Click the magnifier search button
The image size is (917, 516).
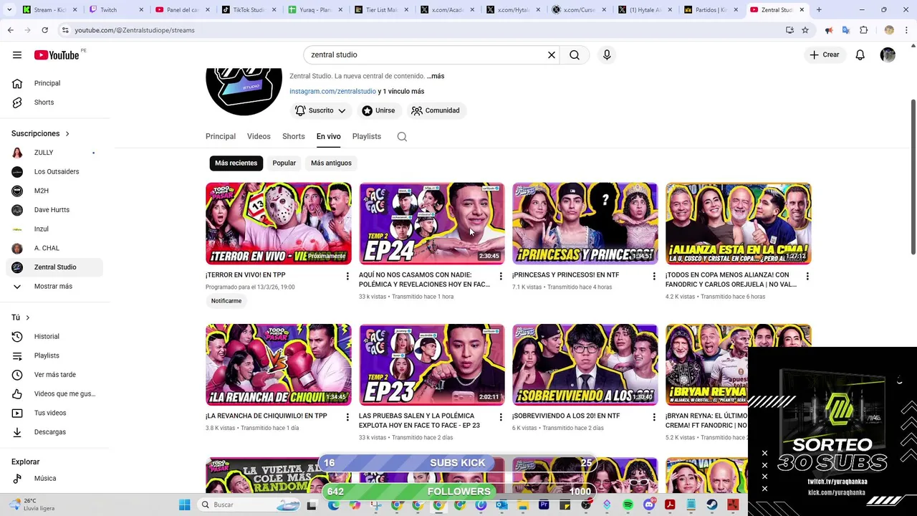(575, 54)
